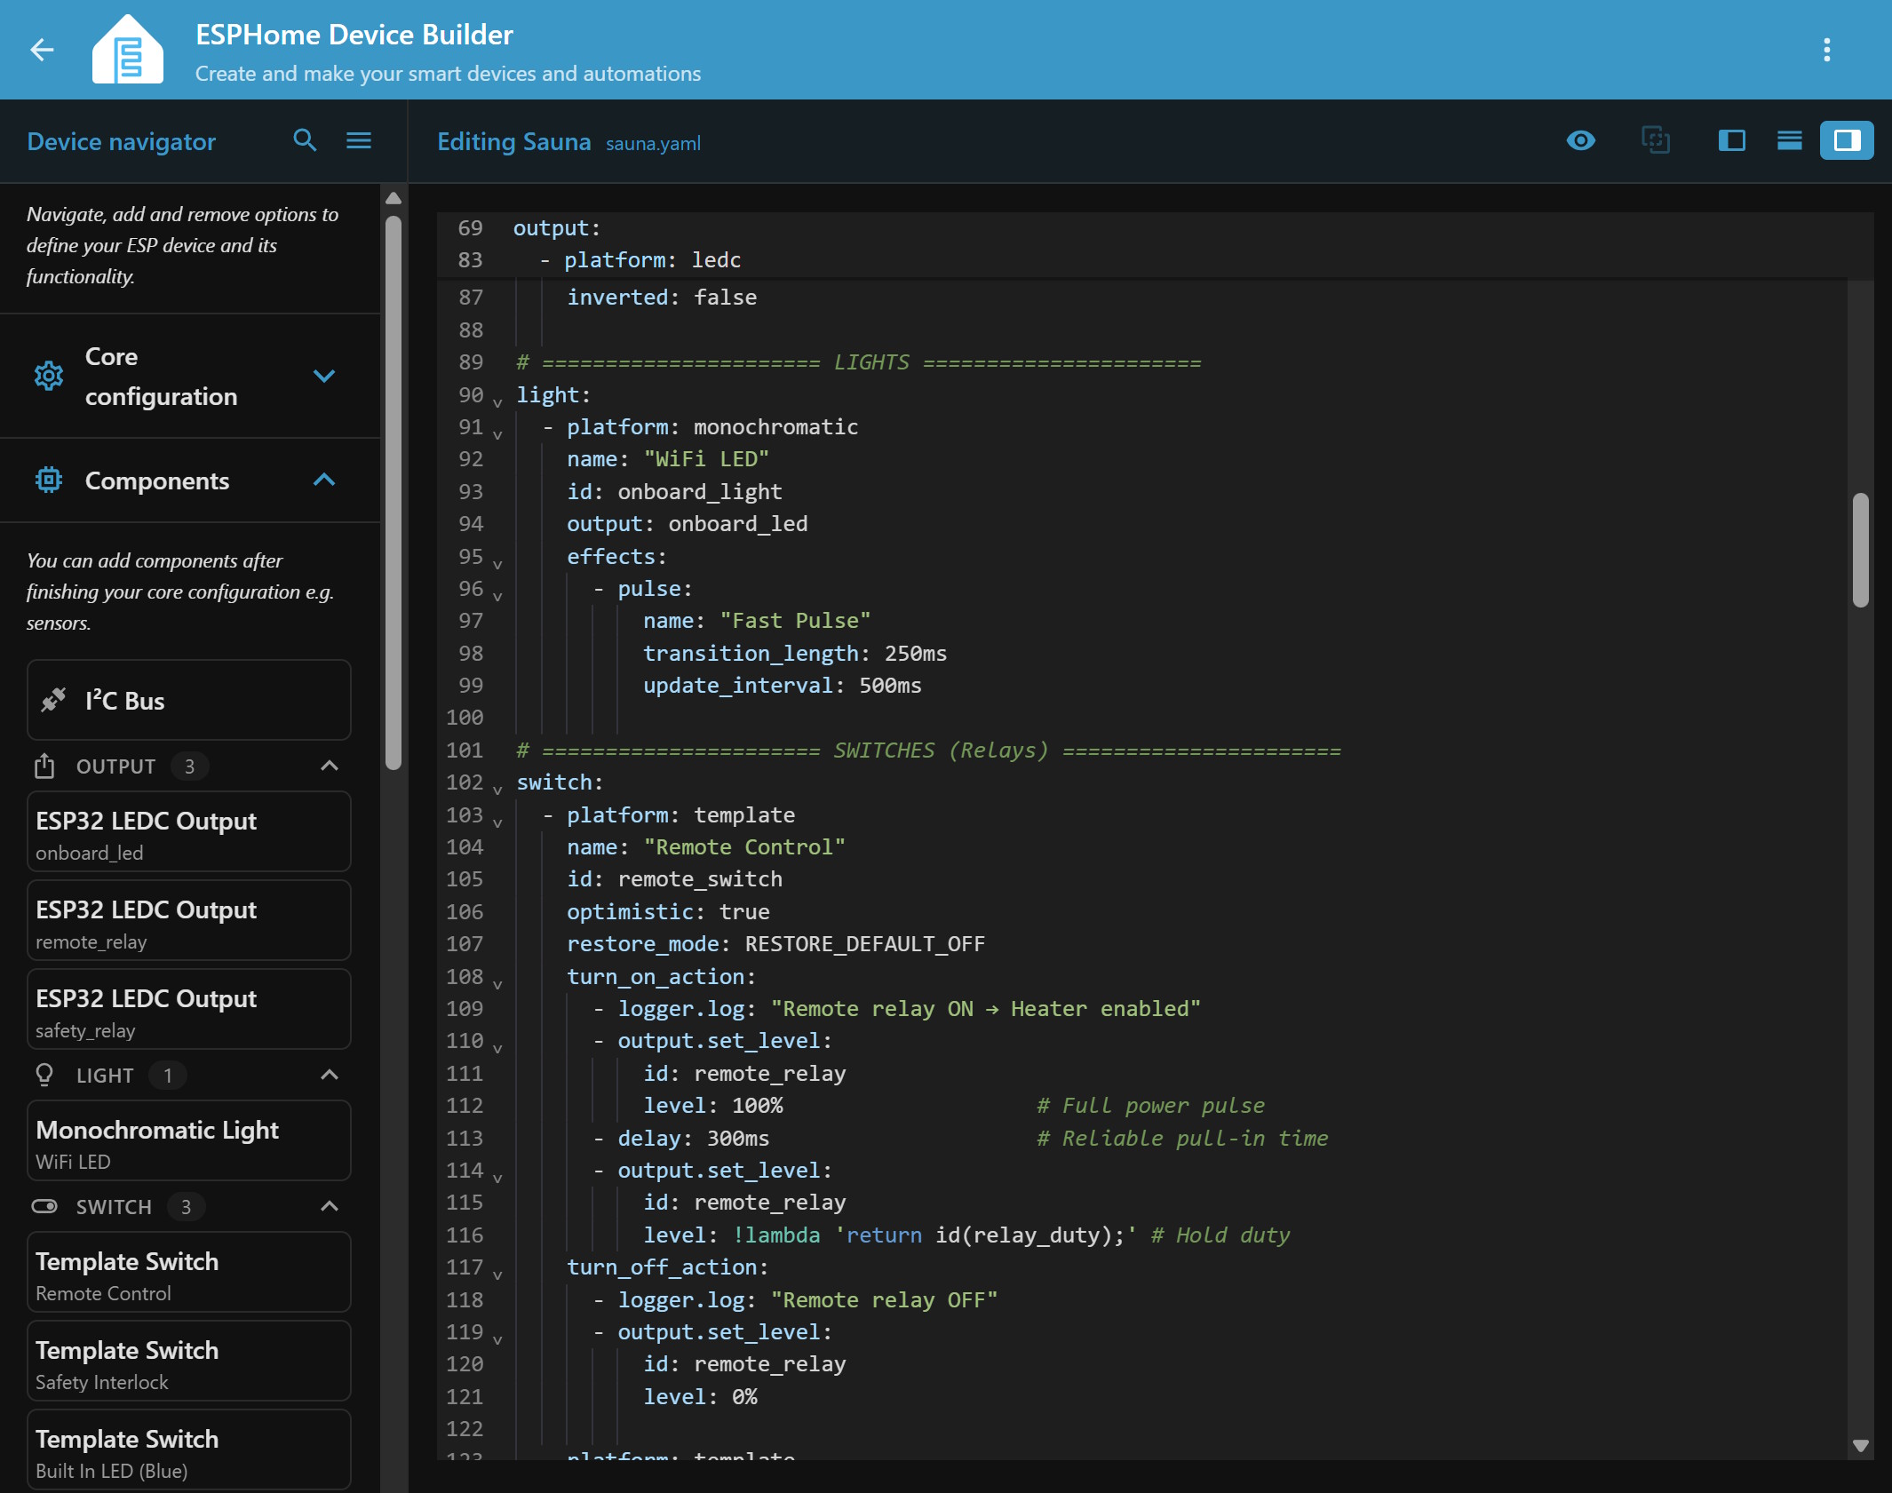Image resolution: width=1892 pixels, height=1493 pixels.
Task: Fold the switch: block at line 102
Action: pyautogui.click(x=497, y=790)
